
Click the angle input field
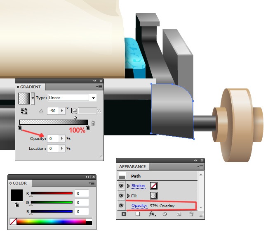pyautogui.click(x=53, y=111)
